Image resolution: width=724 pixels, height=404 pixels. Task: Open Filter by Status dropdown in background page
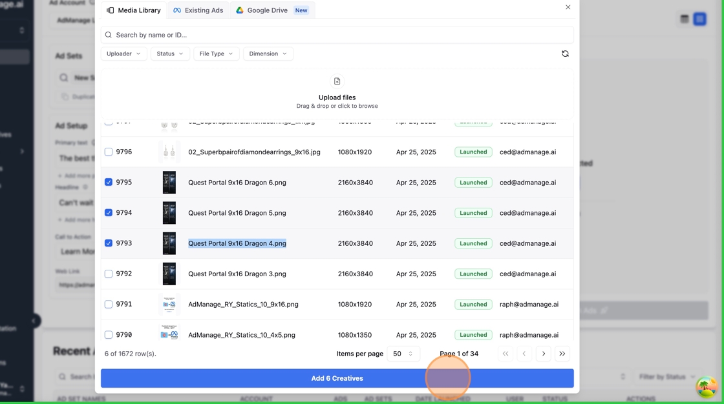666,377
